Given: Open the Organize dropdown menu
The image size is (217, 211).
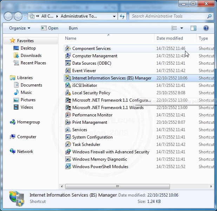Looking at the screenshot, I should click(x=20, y=28).
